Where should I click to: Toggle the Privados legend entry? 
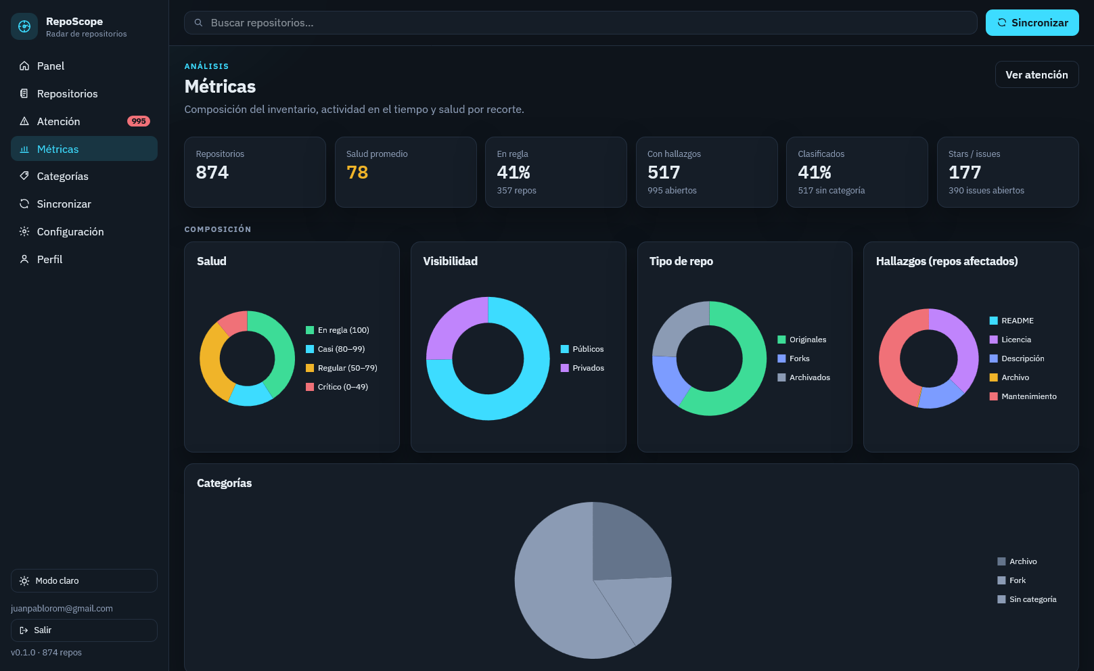(x=582, y=368)
